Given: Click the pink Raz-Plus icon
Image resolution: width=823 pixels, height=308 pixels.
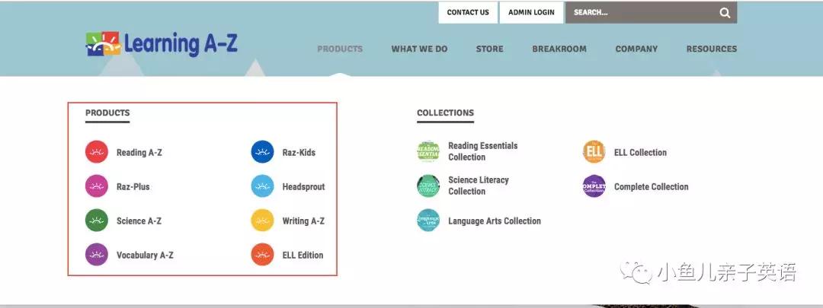Looking at the screenshot, I should tap(97, 186).
